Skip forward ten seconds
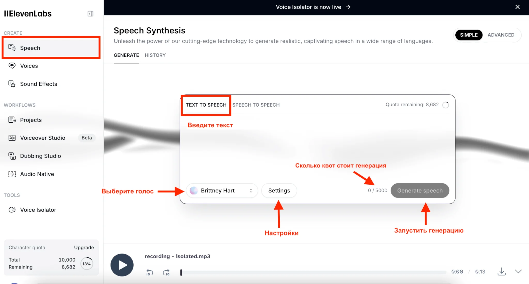This screenshot has width=529, height=284. pyautogui.click(x=166, y=272)
